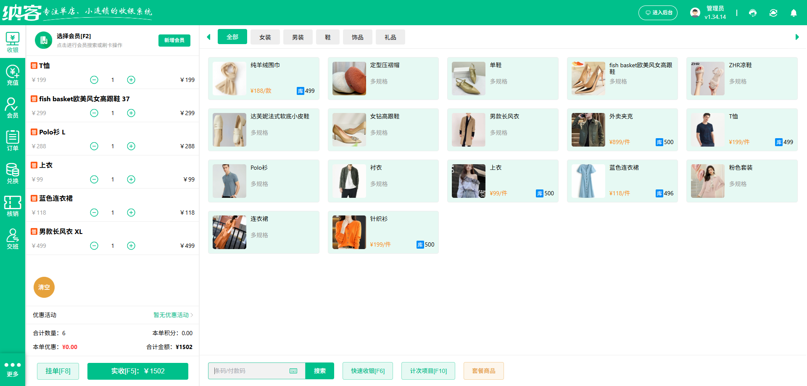Select the 核销 verification sidebar icon
Viewport: 807px width, 386px height.
[x=13, y=205]
